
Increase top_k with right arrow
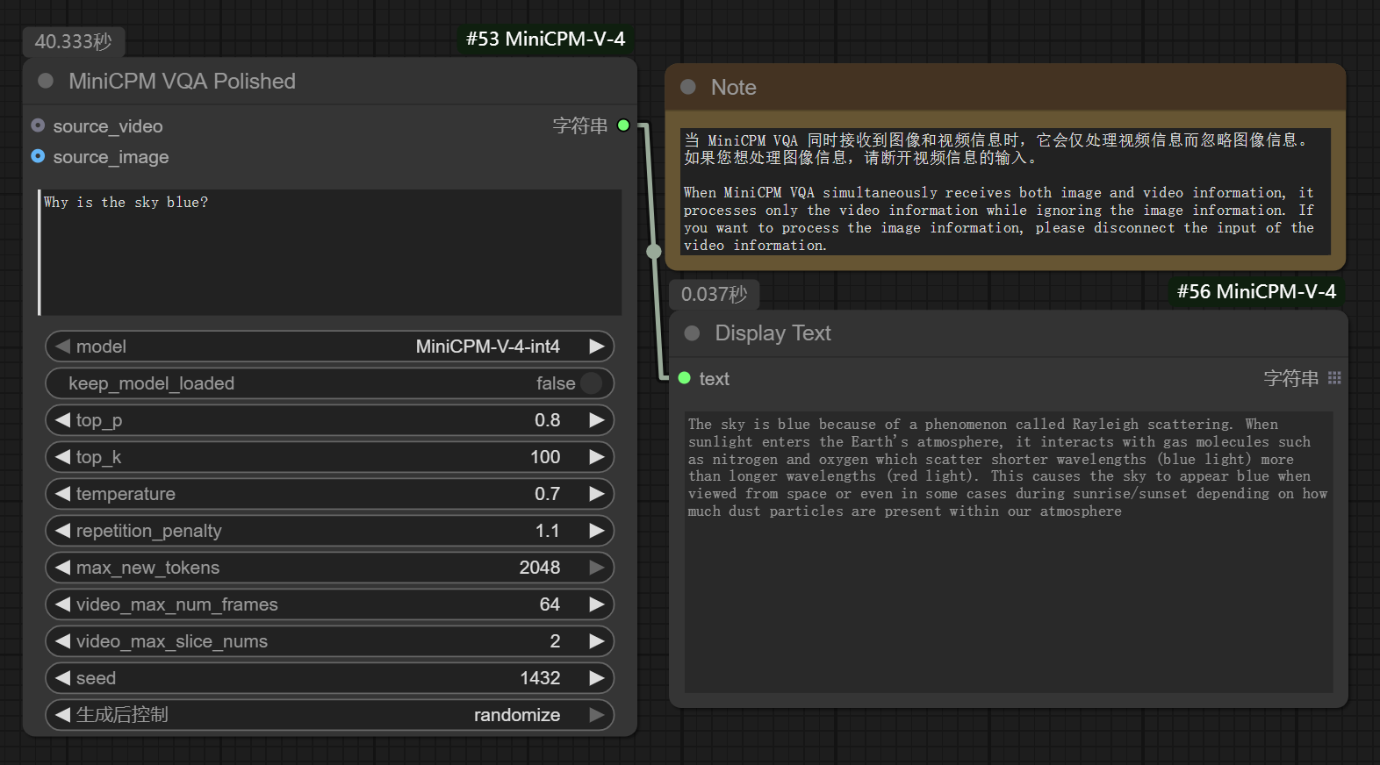[x=597, y=457]
